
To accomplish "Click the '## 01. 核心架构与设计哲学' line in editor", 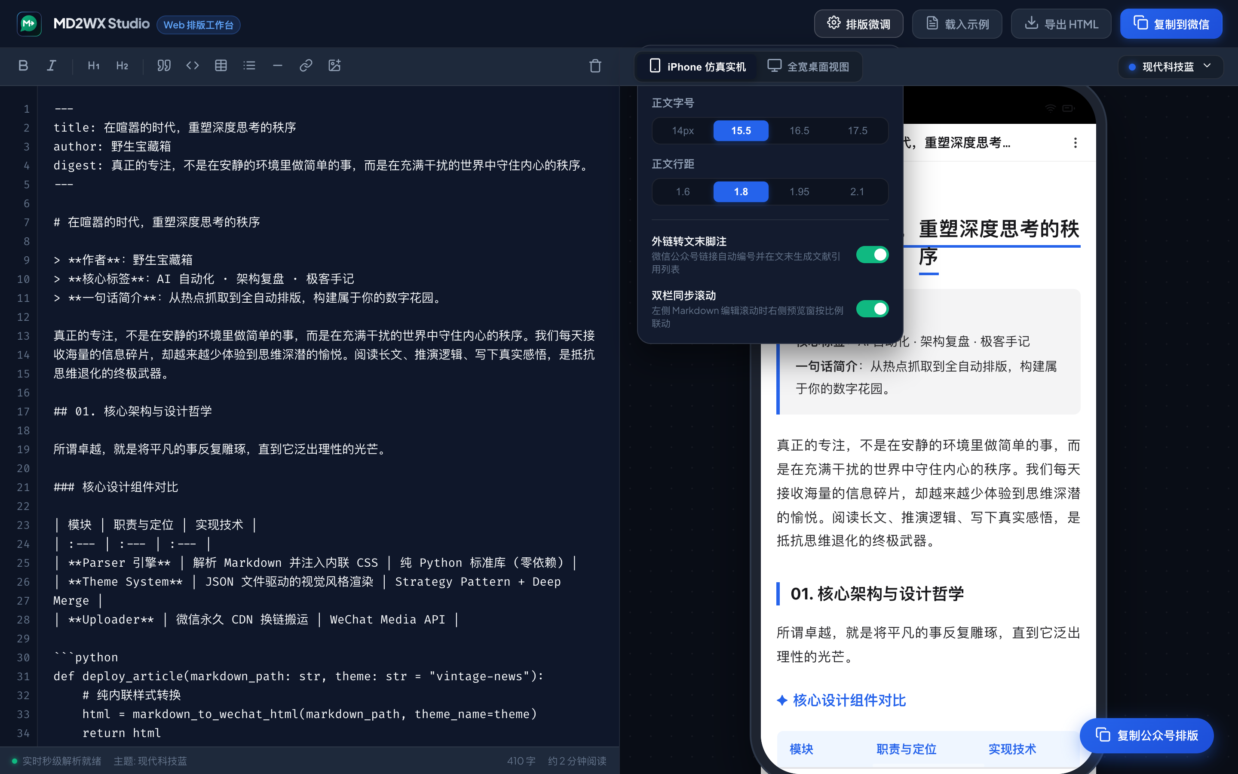I will 132,411.
